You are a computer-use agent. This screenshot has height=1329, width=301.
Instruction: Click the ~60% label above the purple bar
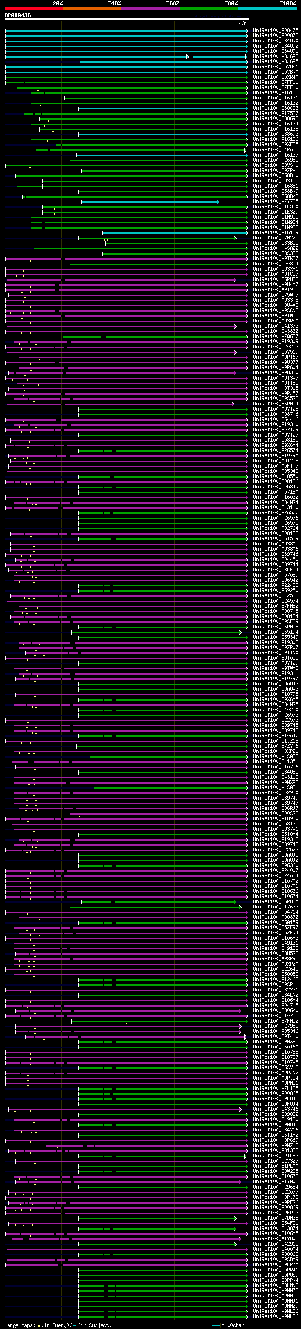(x=172, y=3)
